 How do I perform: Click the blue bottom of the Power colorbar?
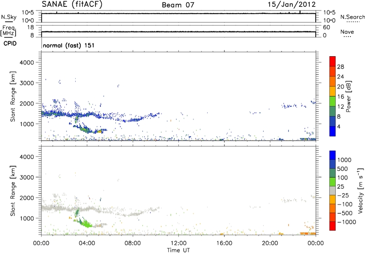[333, 131]
